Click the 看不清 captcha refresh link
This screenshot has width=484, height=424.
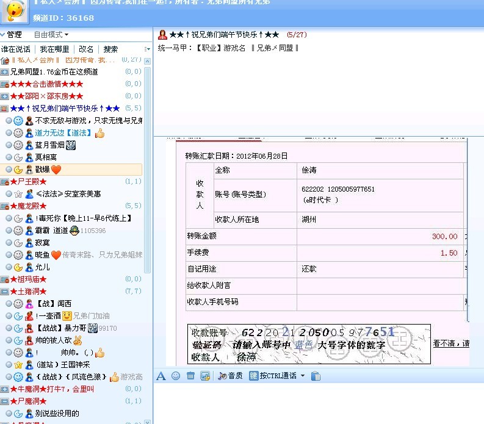pos(450,344)
